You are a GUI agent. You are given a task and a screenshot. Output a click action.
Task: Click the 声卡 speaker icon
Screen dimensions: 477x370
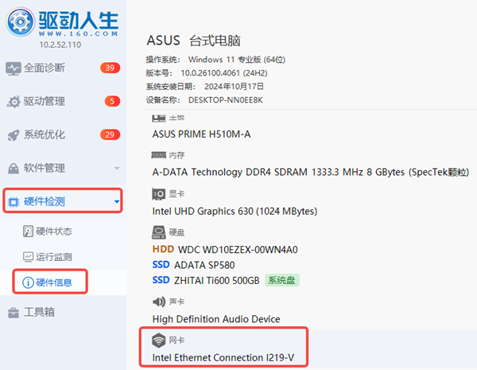pos(159,302)
